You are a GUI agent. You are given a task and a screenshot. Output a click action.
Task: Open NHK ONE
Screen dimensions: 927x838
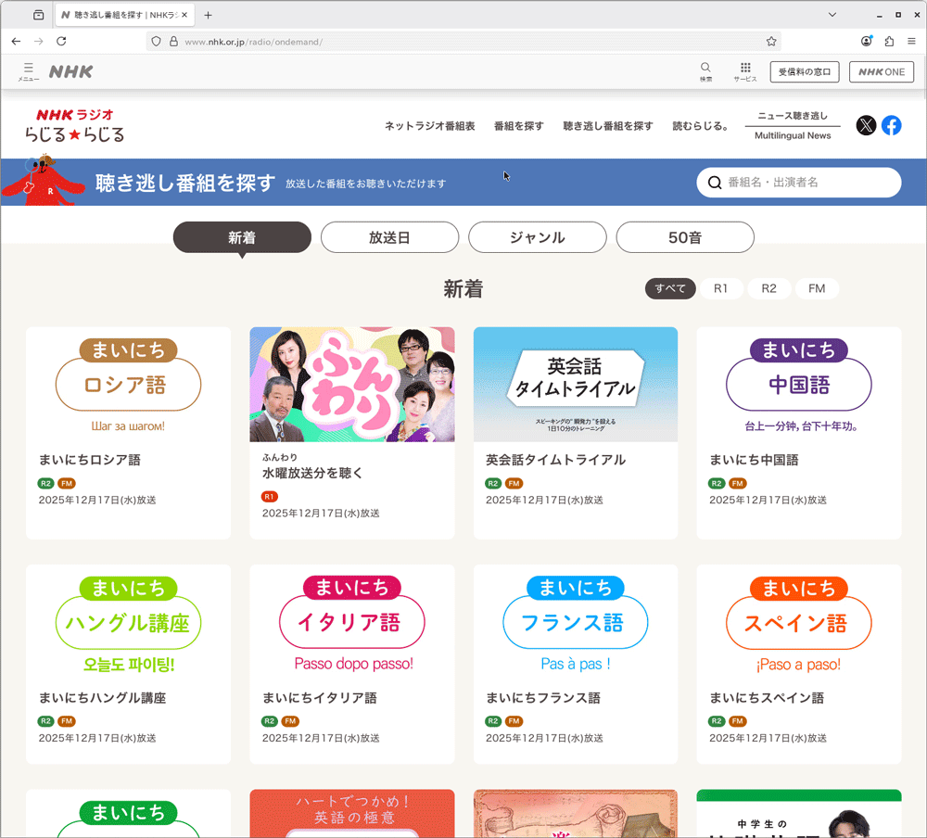pos(881,71)
